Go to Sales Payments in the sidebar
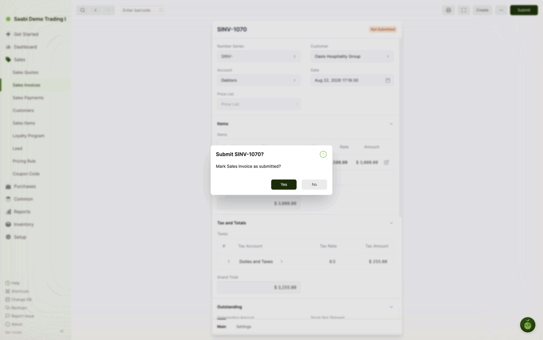The width and height of the screenshot is (543, 340). [x=35, y=98]
